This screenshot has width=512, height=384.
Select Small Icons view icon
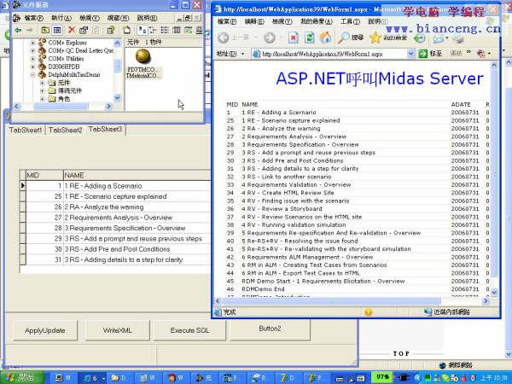coord(153,31)
